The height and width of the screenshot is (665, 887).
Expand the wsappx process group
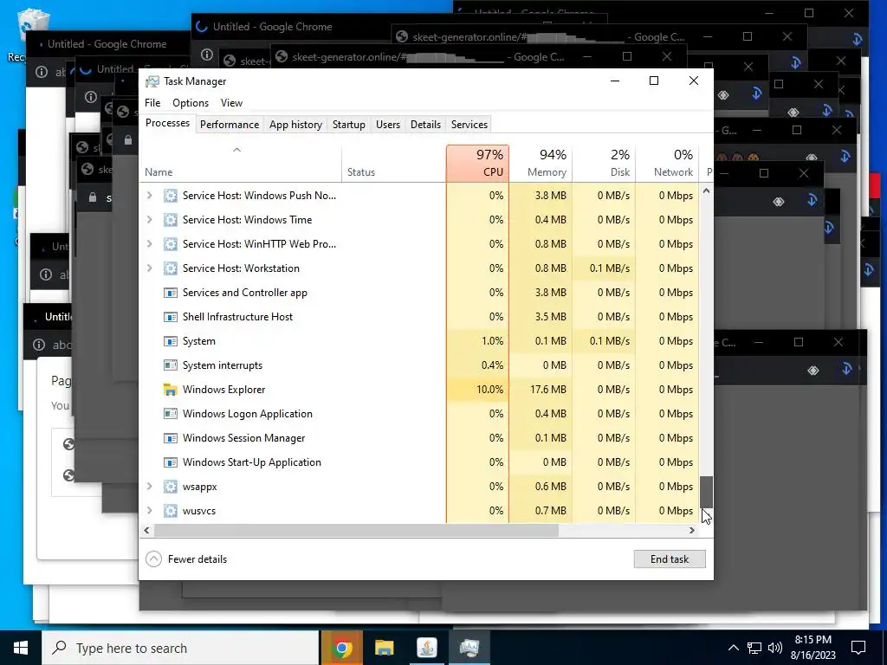(149, 487)
